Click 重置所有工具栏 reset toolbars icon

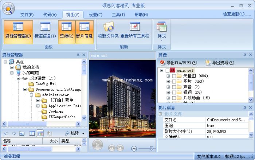pos(135,27)
